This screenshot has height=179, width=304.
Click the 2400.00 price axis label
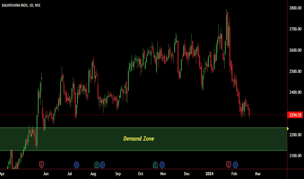click(x=295, y=92)
